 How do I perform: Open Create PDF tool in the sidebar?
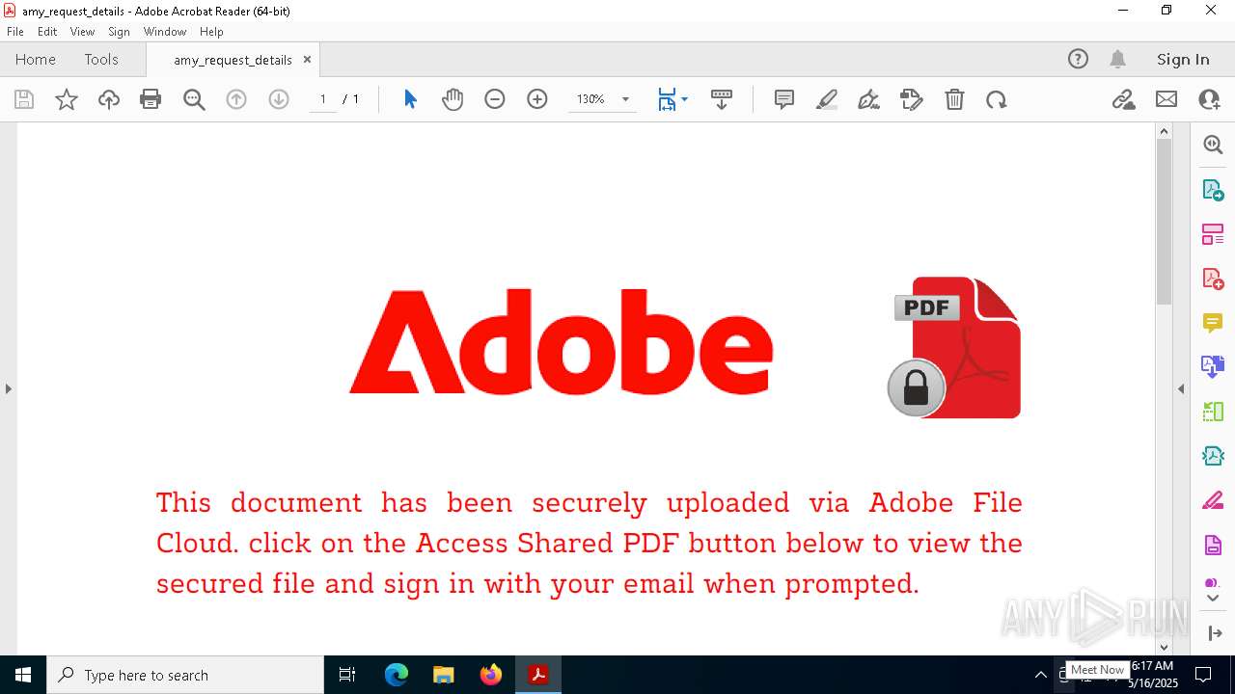pos(1213,278)
